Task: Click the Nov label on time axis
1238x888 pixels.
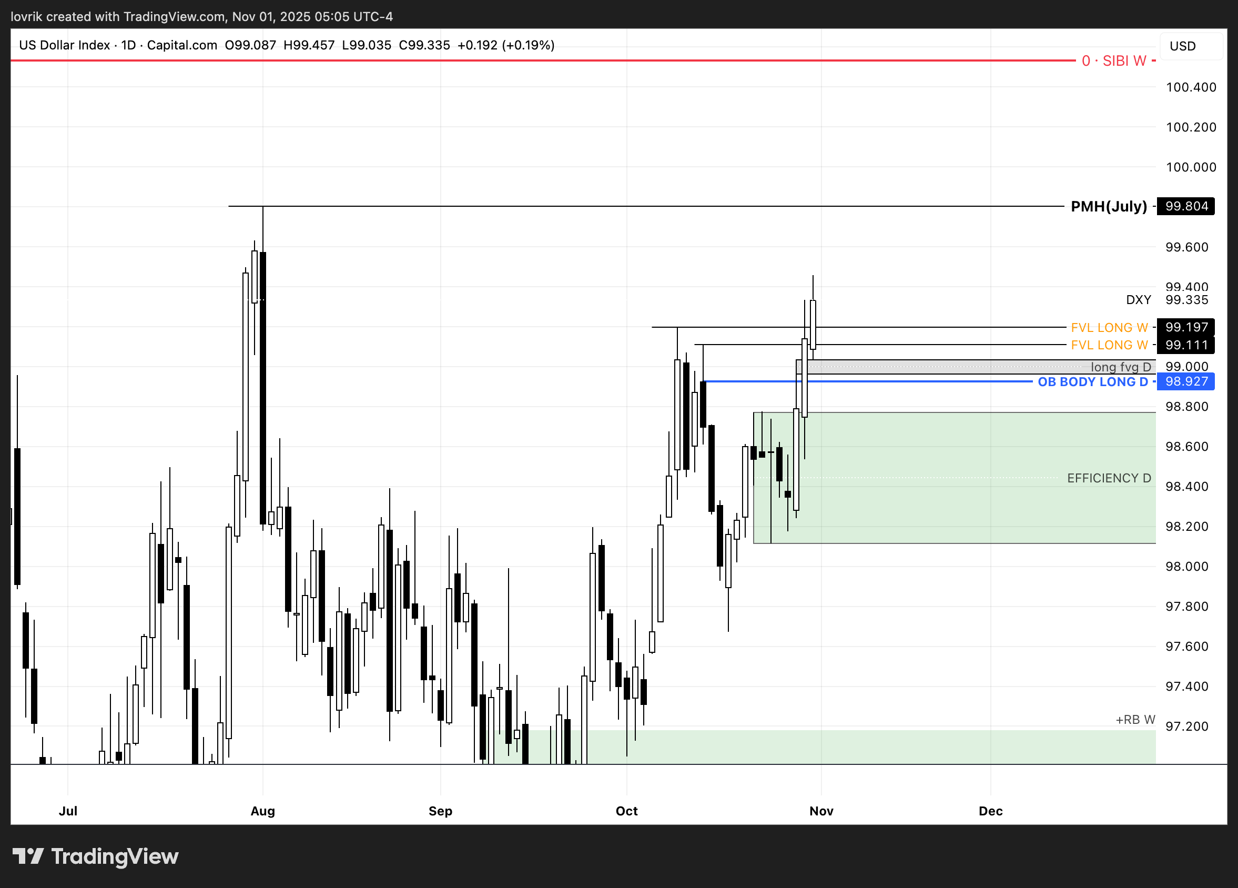Action: pos(821,811)
